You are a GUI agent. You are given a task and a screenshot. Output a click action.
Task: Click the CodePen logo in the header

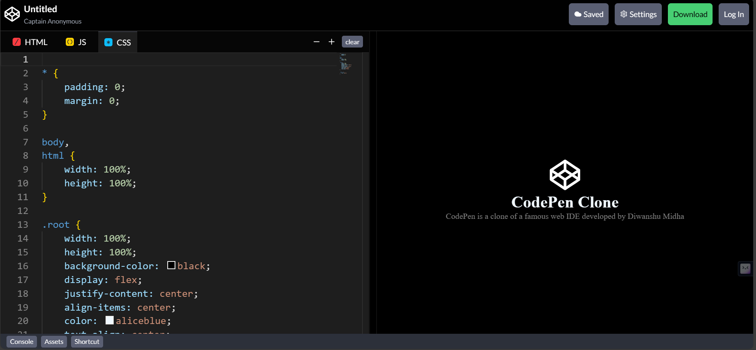coord(12,14)
